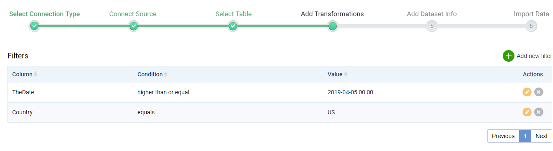Jump to step 5 circle
This screenshot has height=151, width=553.
click(x=432, y=26)
